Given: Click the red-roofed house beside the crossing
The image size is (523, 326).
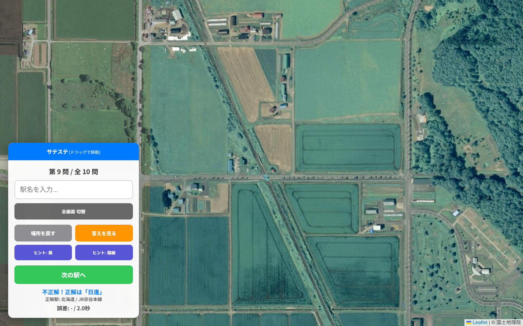Looking at the screenshot, I should pos(273,171).
